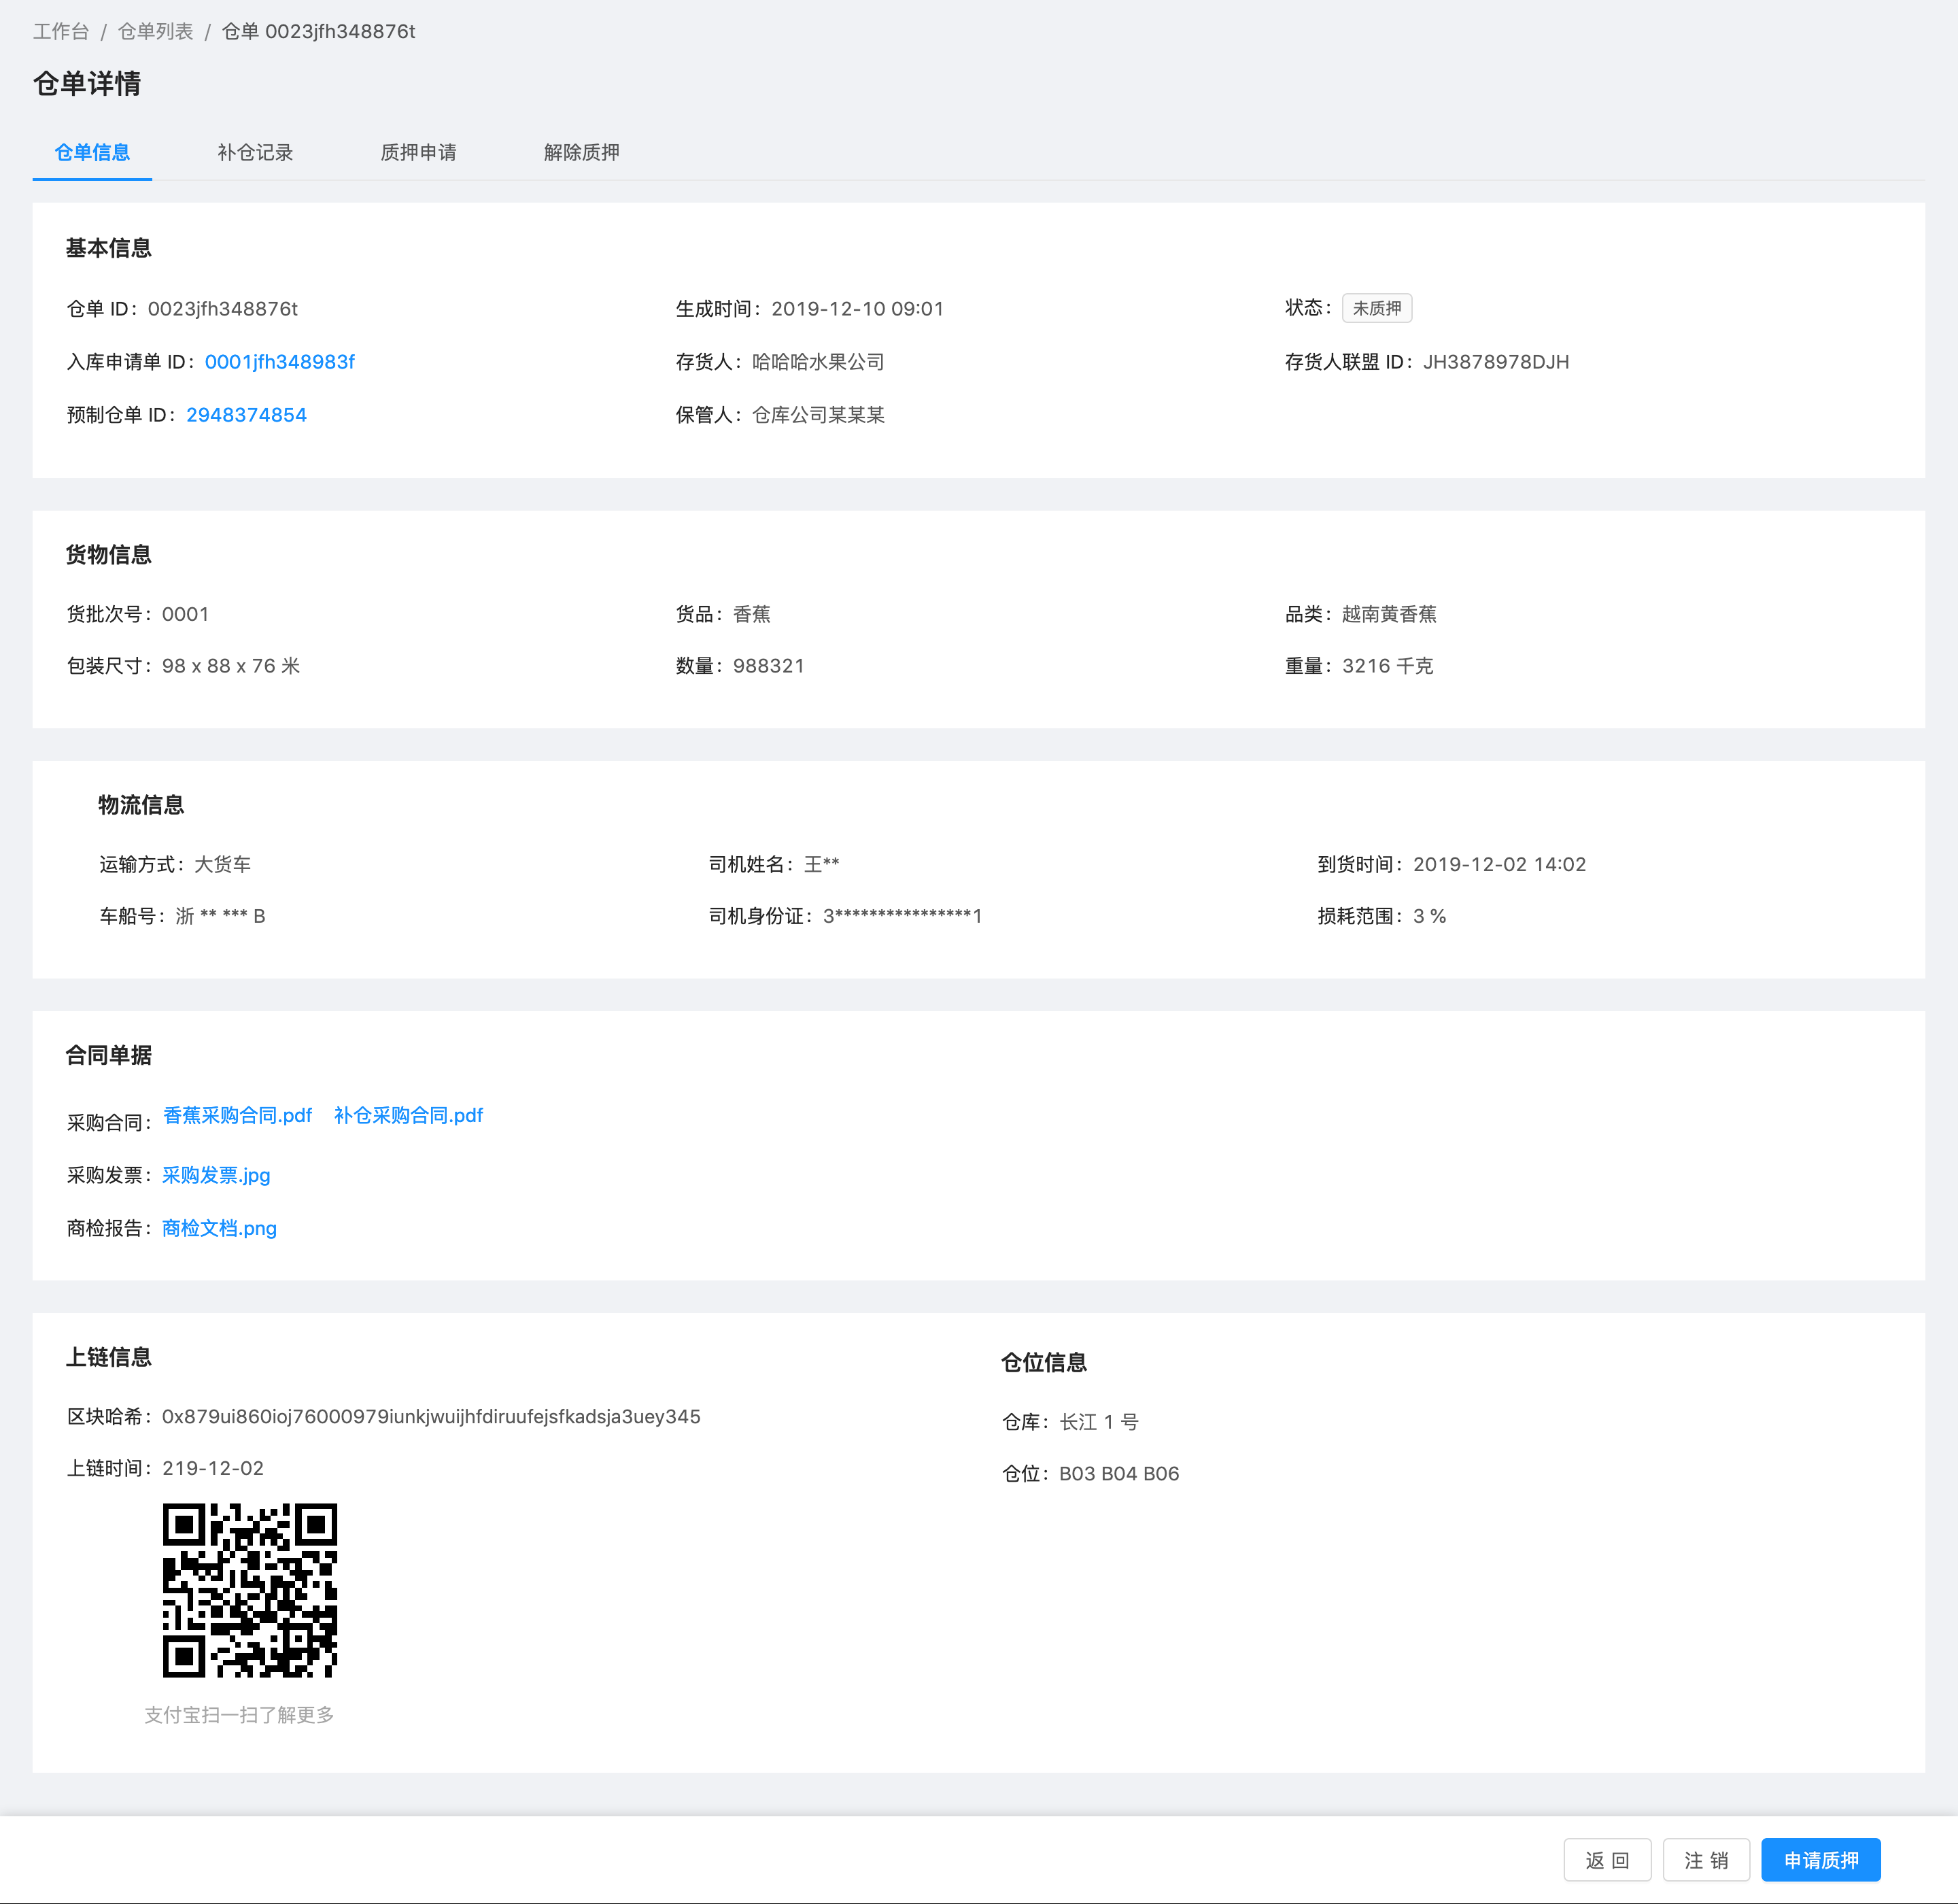Open the 补仓记录 tab
The height and width of the screenshot is (1904, 1958).
click(255, 152)
